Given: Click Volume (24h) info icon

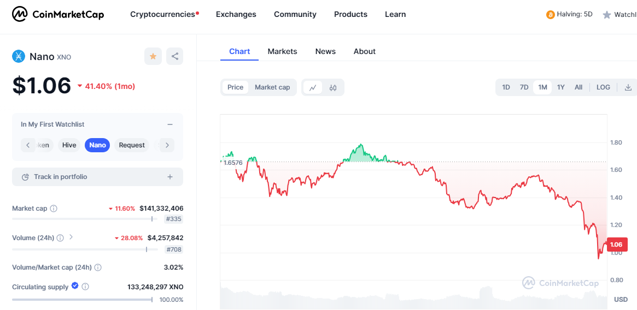Looking at the screenshot, I should coord(60,238).
